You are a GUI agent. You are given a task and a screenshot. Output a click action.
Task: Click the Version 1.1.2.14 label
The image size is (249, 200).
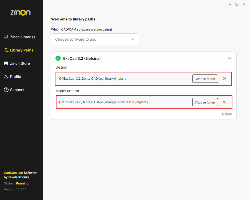pos(15,189)
